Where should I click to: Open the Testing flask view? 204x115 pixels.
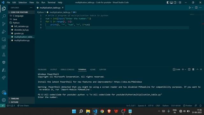(x=4, y=55)
